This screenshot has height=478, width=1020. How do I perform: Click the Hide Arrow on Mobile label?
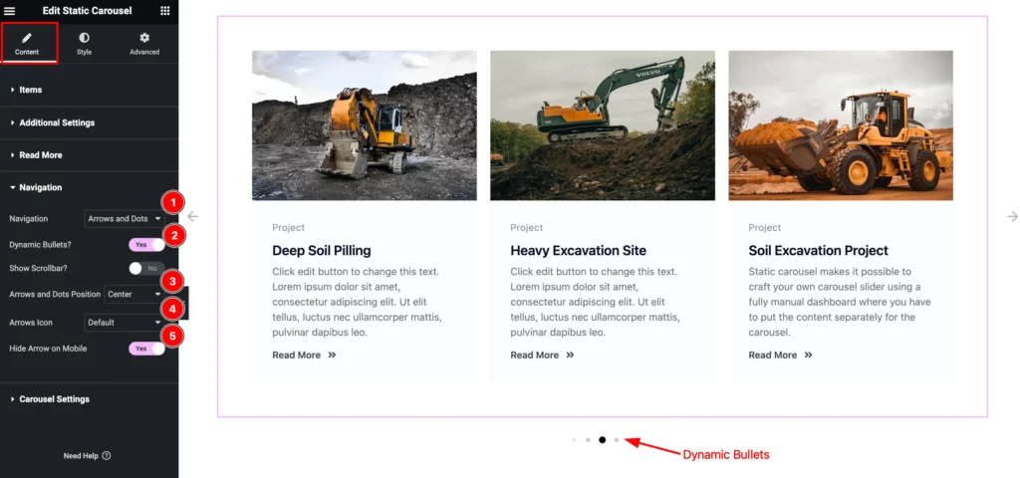pyautogui.click(x=48, y=349)
